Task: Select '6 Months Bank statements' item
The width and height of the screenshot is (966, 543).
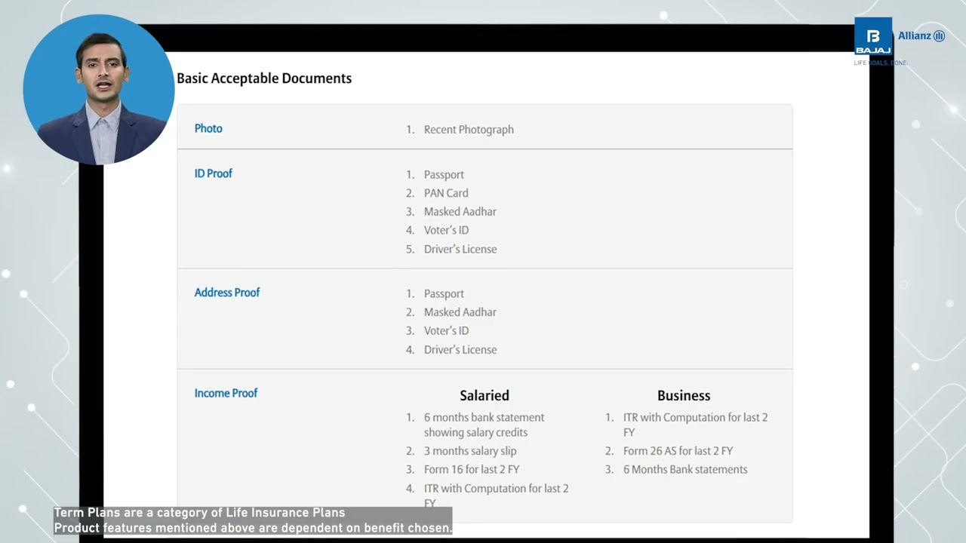Action: click(x=685, y=469)
